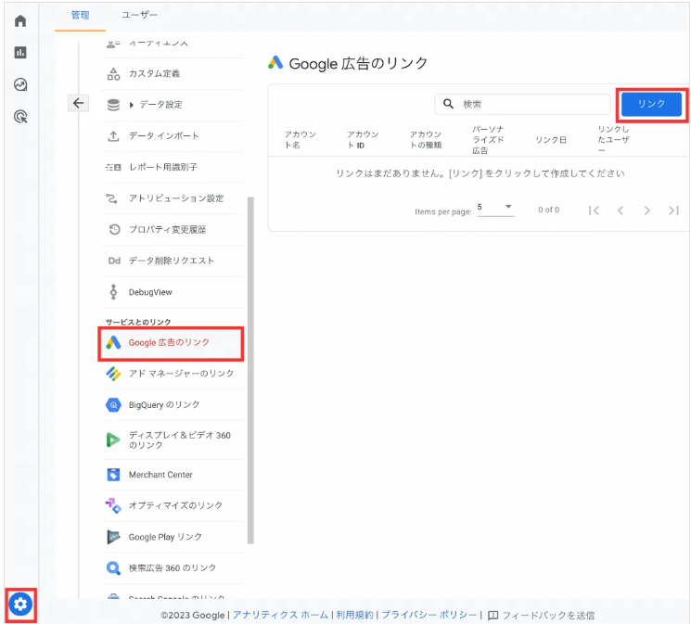Expand the データ設定 triangle
691x624 pixels.
[x=132, y=105]
